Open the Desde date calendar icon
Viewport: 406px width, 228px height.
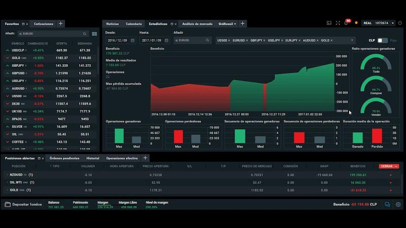[132, 41]
